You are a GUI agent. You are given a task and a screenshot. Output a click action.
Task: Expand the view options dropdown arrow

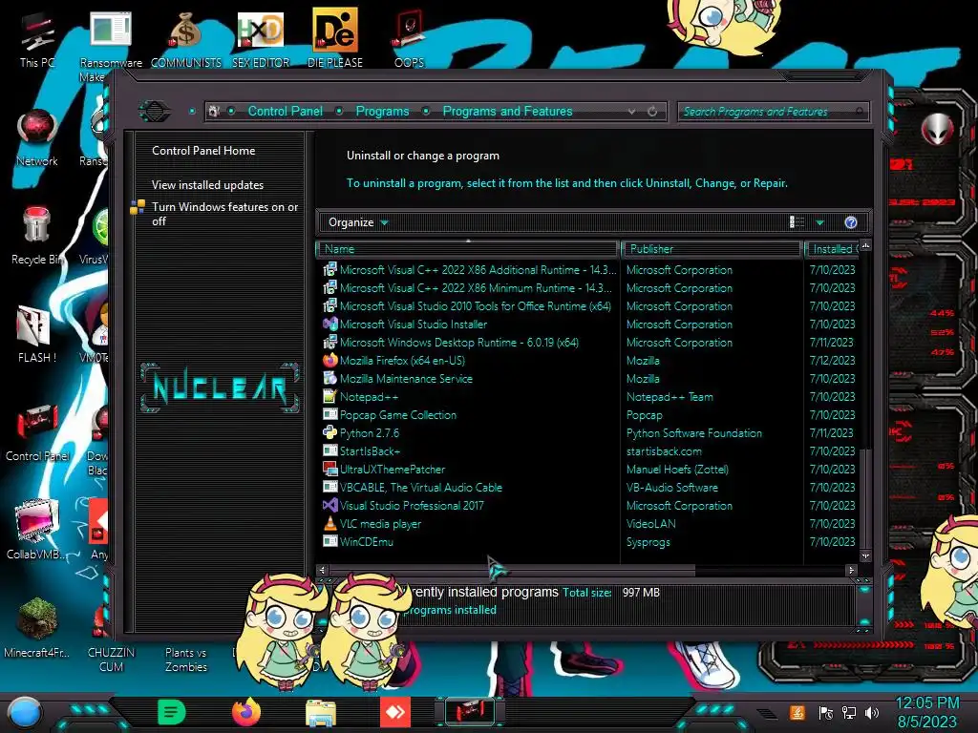tap(820, 222)
